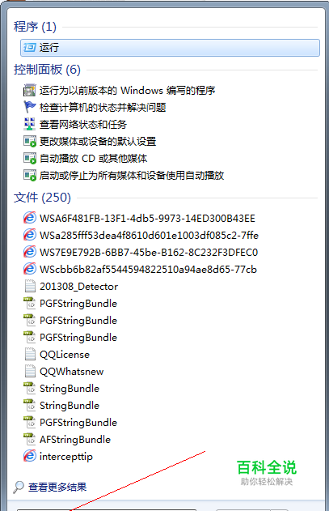Open file WSA6F481FB-13F1-4db5-9973-14ED300B43EE
The image size is (329, 511).
click(x=147, y=218)
